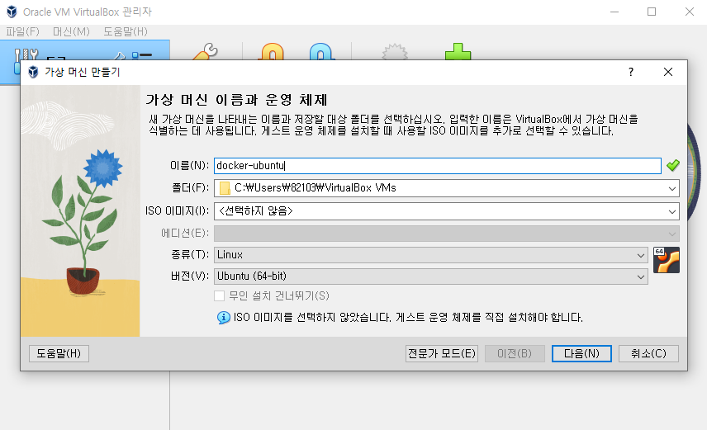Click the cube icon in the dialog title bar
The height and width of the screenshot is (430, 707).
pyautogui.click(x=33, y=72)
